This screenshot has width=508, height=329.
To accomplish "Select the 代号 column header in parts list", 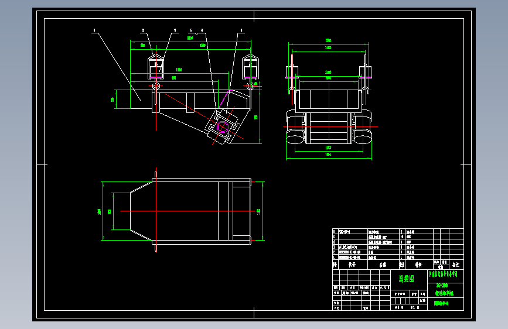I will point(352,265).
